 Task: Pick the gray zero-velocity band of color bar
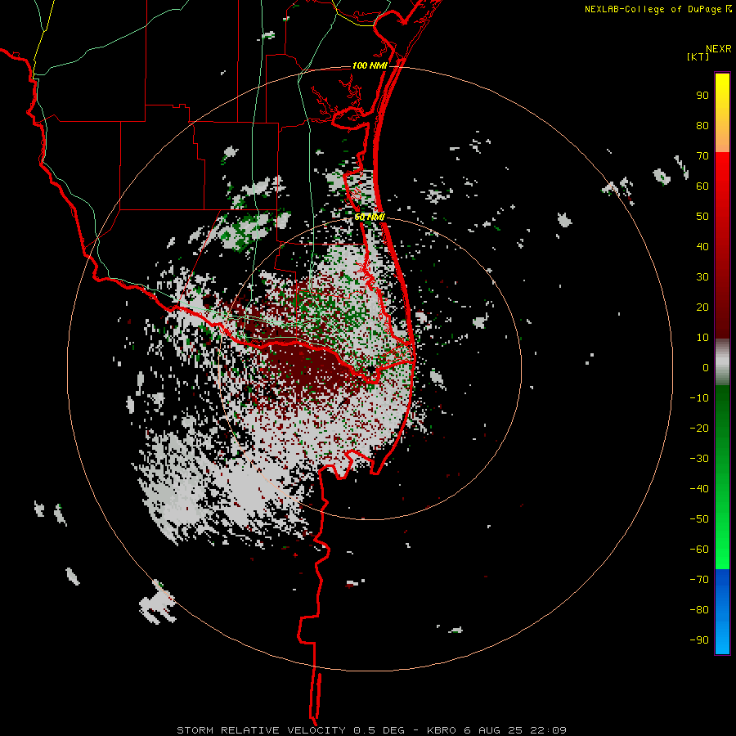coord(722,362)
